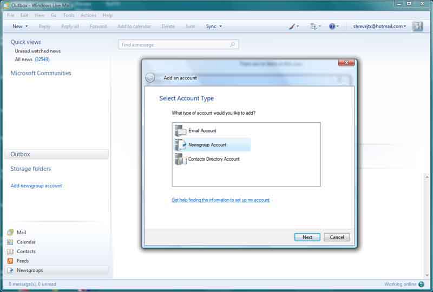
Task: Open the menus icon dropdown arrow
Action: pos(319,26)
